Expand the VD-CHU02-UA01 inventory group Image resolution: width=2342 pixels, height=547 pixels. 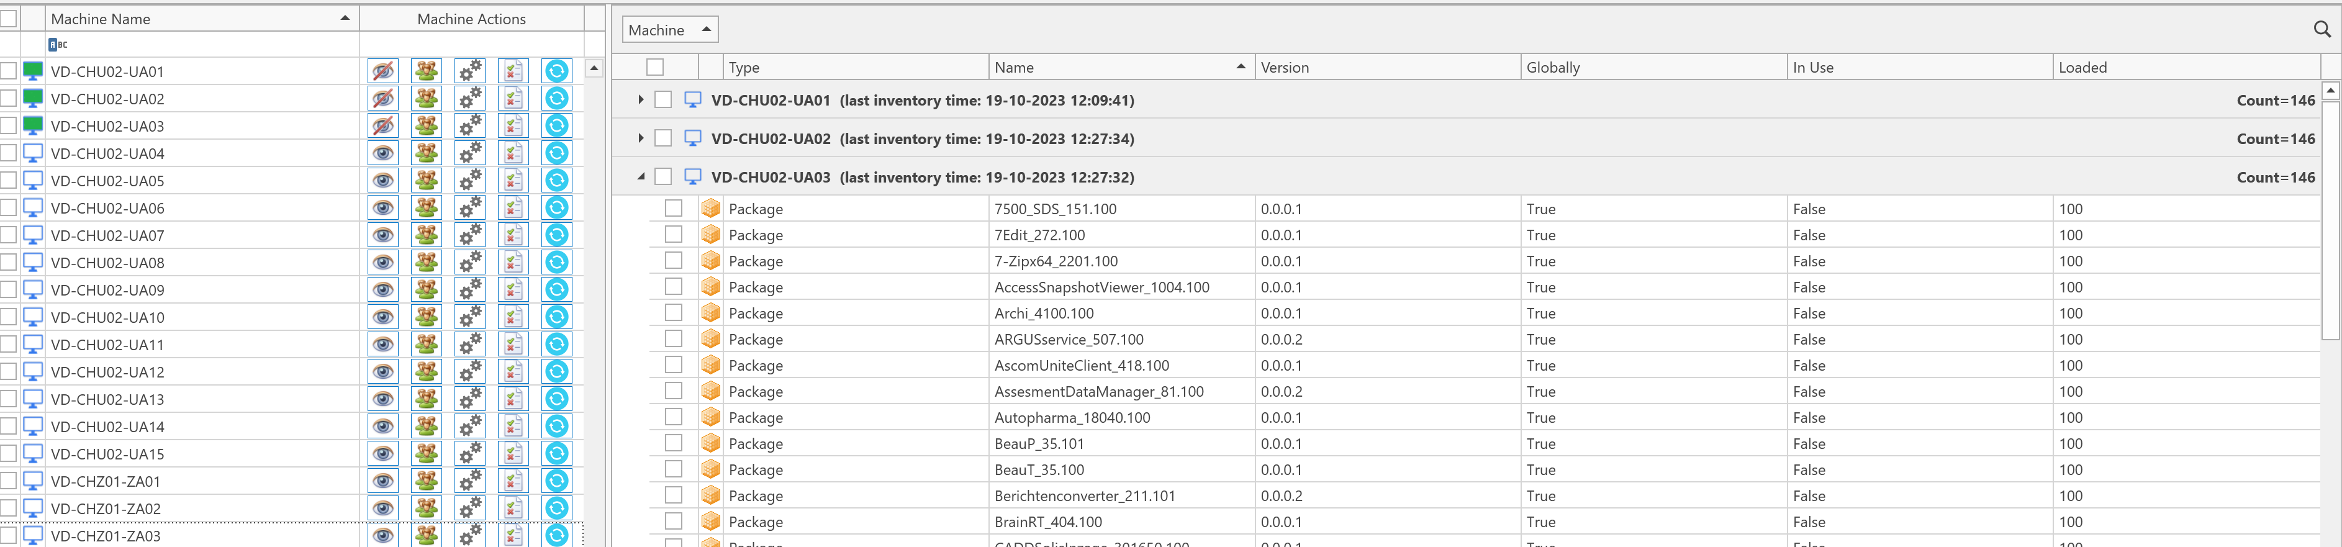(x=641, y=100)
